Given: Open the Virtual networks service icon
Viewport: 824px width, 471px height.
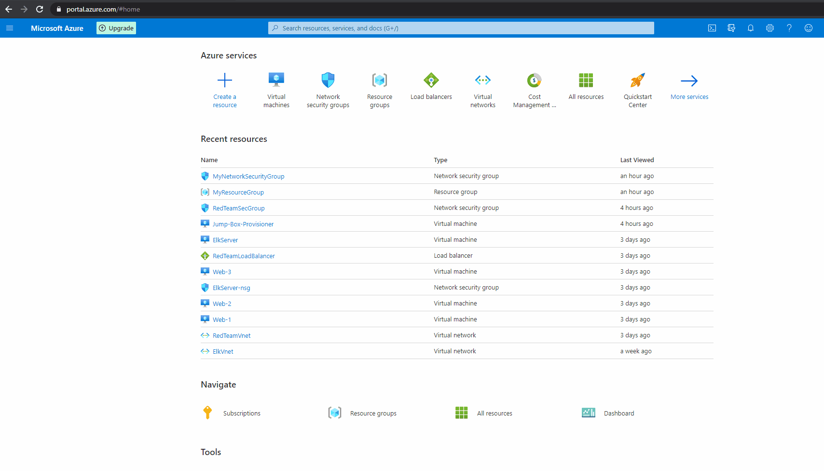Looking at the screenshot, I should pyautogui.click(x=483, y=80).
